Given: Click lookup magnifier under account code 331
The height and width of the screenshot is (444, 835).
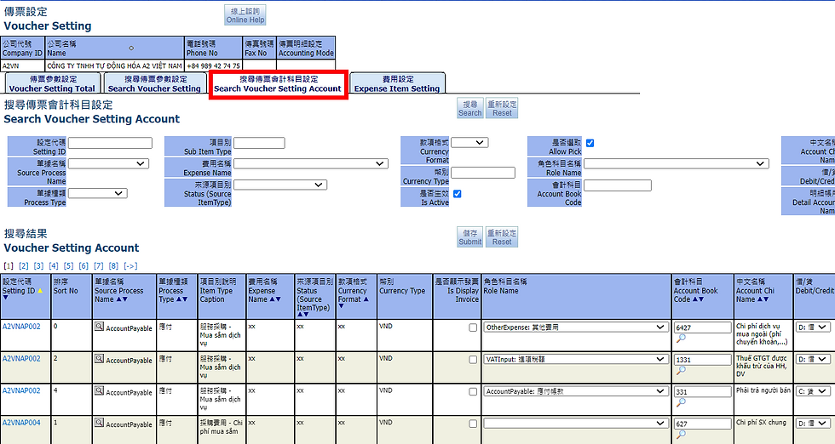Looking at the screenshot, I should tap(681, 402).
